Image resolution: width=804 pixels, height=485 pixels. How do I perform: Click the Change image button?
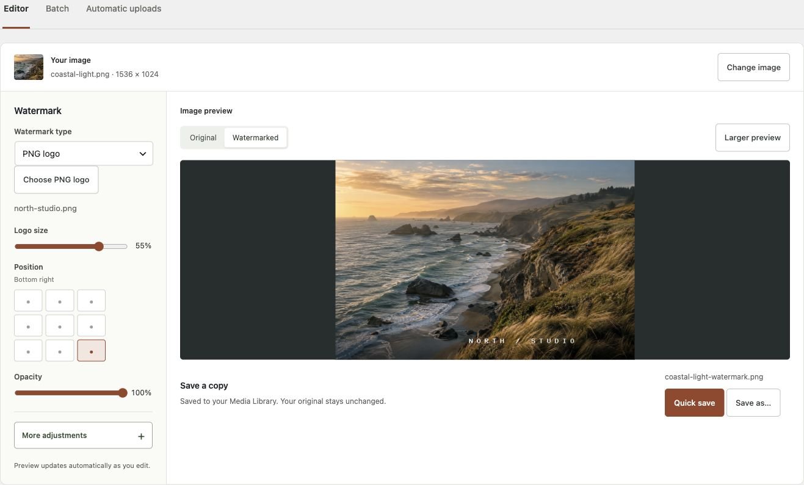coord(753,67)
